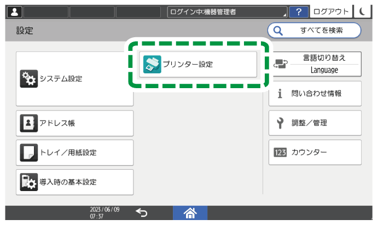Viewport: 378px width, 225px height.
Task: Click the wrench icon beside 調整／管理
Action: point(280,123)
